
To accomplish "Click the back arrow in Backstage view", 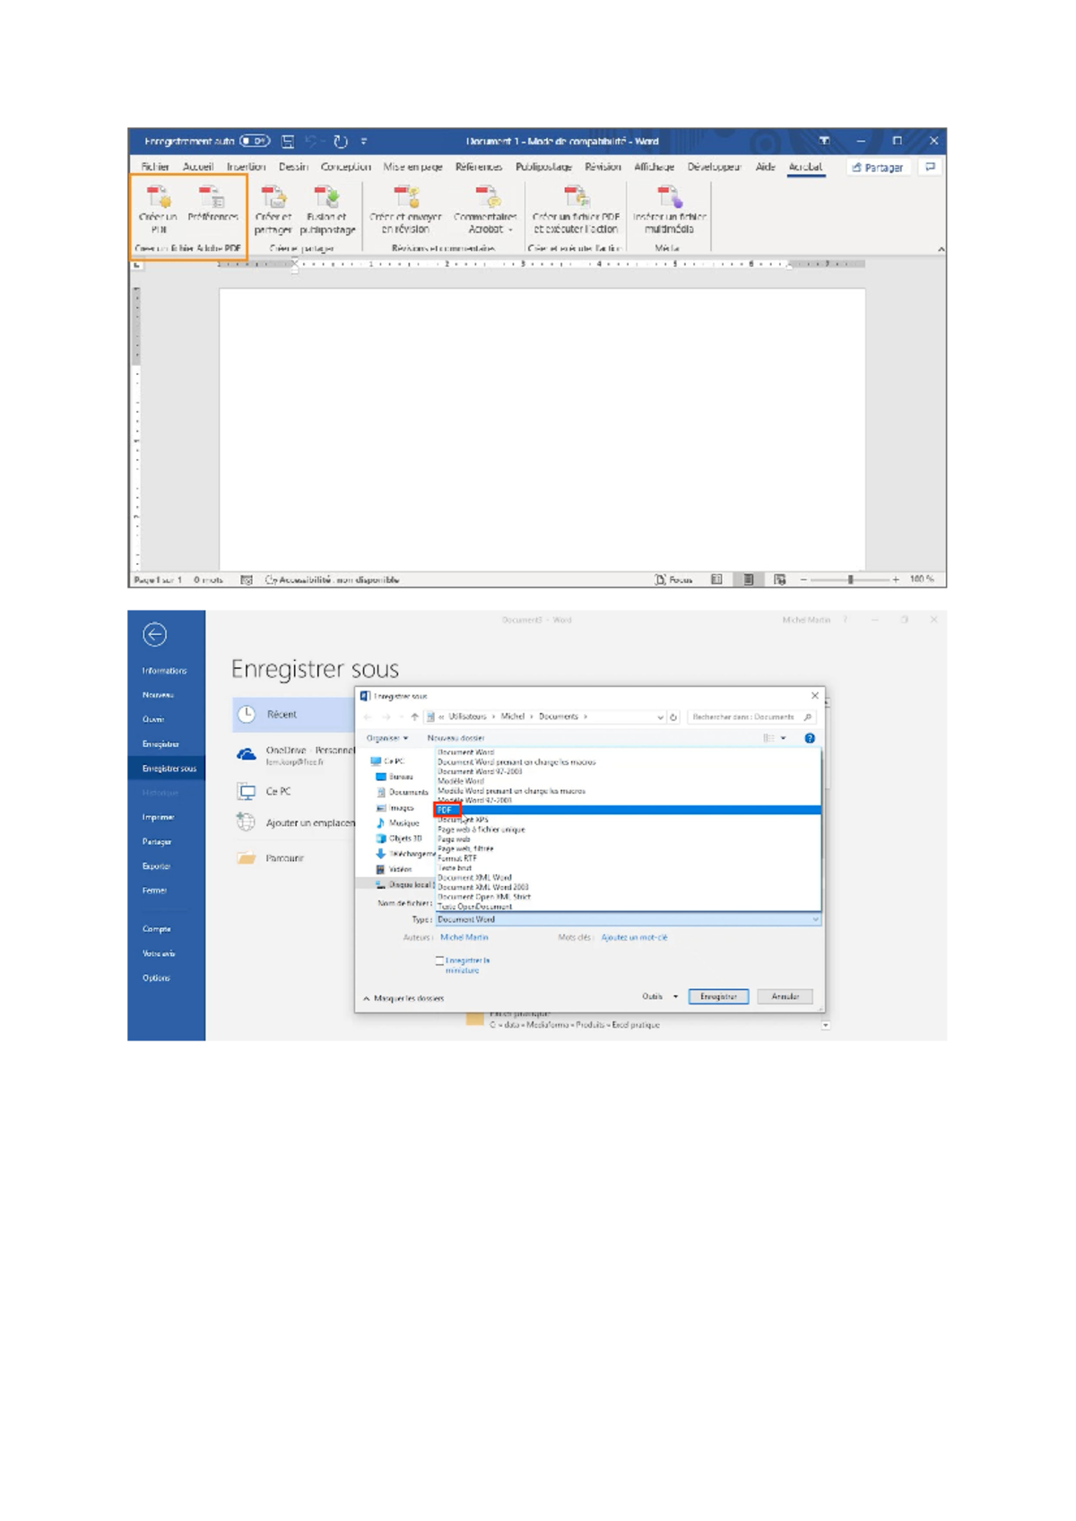I will pos(154,635).
